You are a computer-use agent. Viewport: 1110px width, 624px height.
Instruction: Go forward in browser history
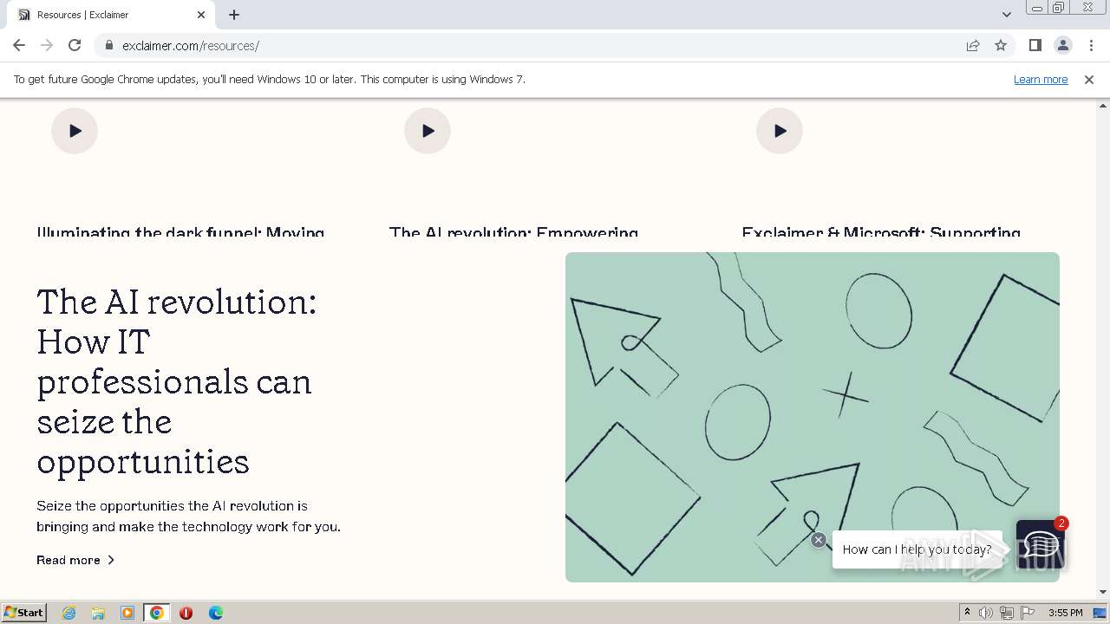(47, 45)
